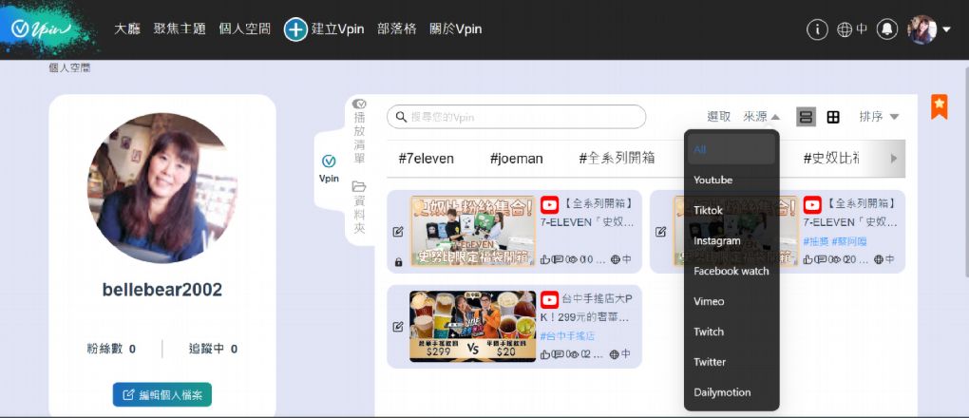Image resolution: width=969 pixels, height=418 pixels.
Task: Open the 史奴比粉絲集合 thumbnail on first card
Action: point(472,231)
